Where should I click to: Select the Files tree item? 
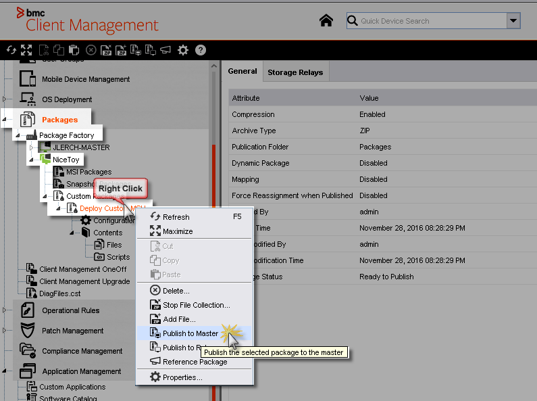point(114,245)
